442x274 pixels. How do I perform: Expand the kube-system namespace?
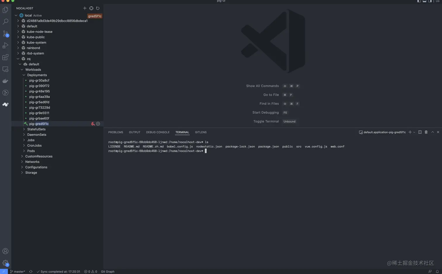(18, 42)
